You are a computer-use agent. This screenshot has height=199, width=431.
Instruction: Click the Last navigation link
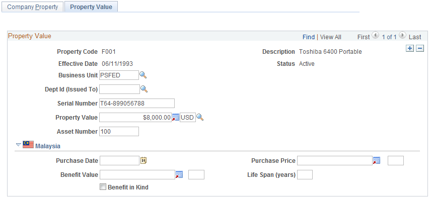[415, 37]
